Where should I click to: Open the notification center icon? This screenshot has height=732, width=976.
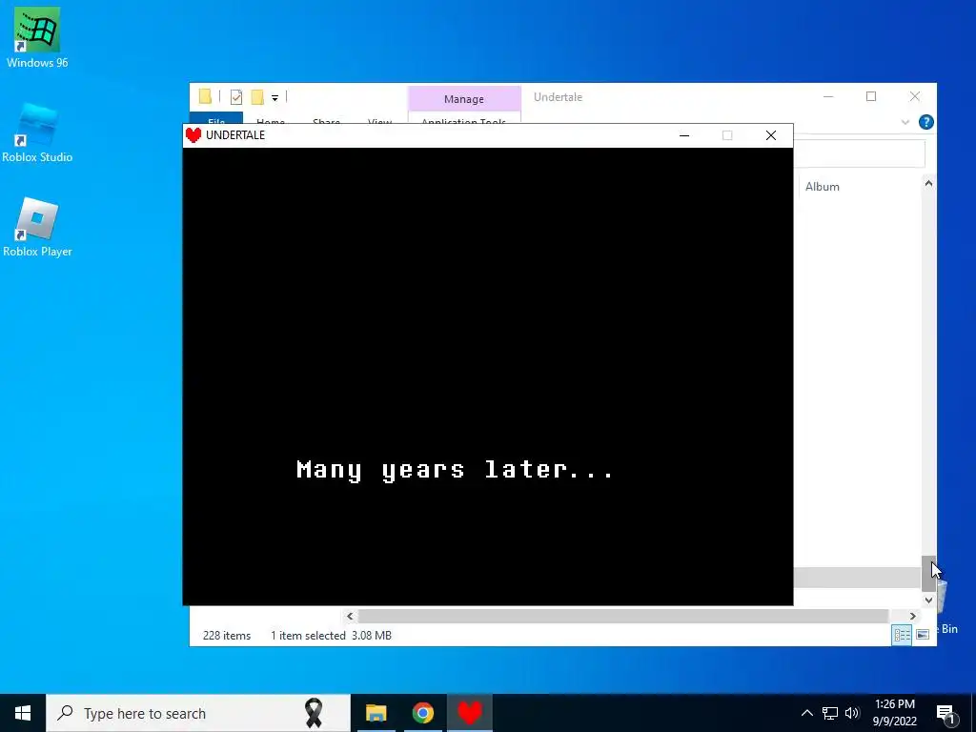tap(945, 714)
